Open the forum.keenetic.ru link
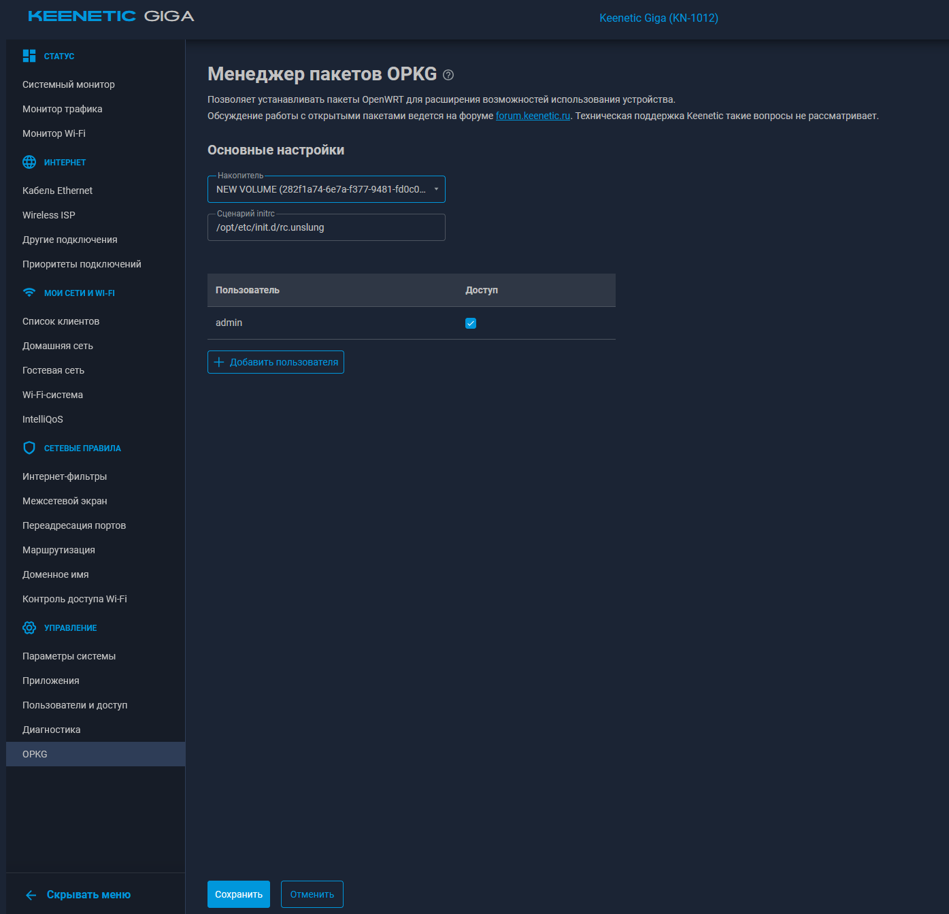Image resolution: width=949 pixels, height=914 pixels. click(x=533, y=116)
